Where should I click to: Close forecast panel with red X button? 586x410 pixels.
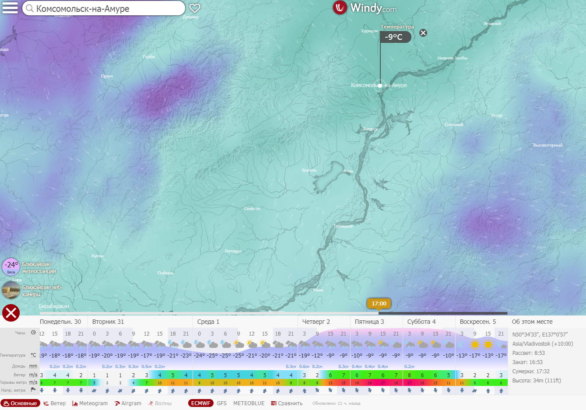point(11,313)
